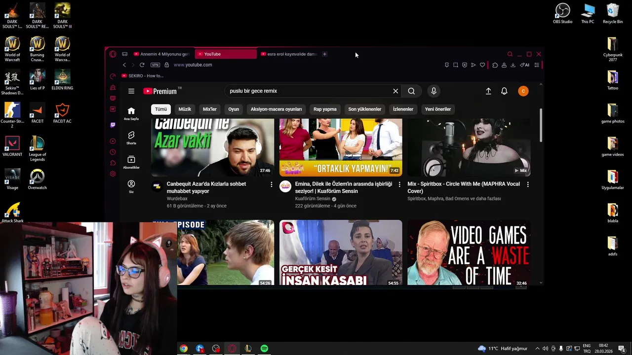632x355 pixels.
Task: Open the 'Video Games Are a Waste' thumbnail
Action: coord(469,252)
